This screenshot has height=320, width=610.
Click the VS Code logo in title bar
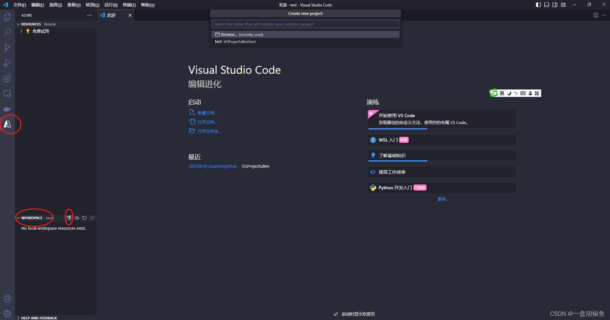coord(5,5)
